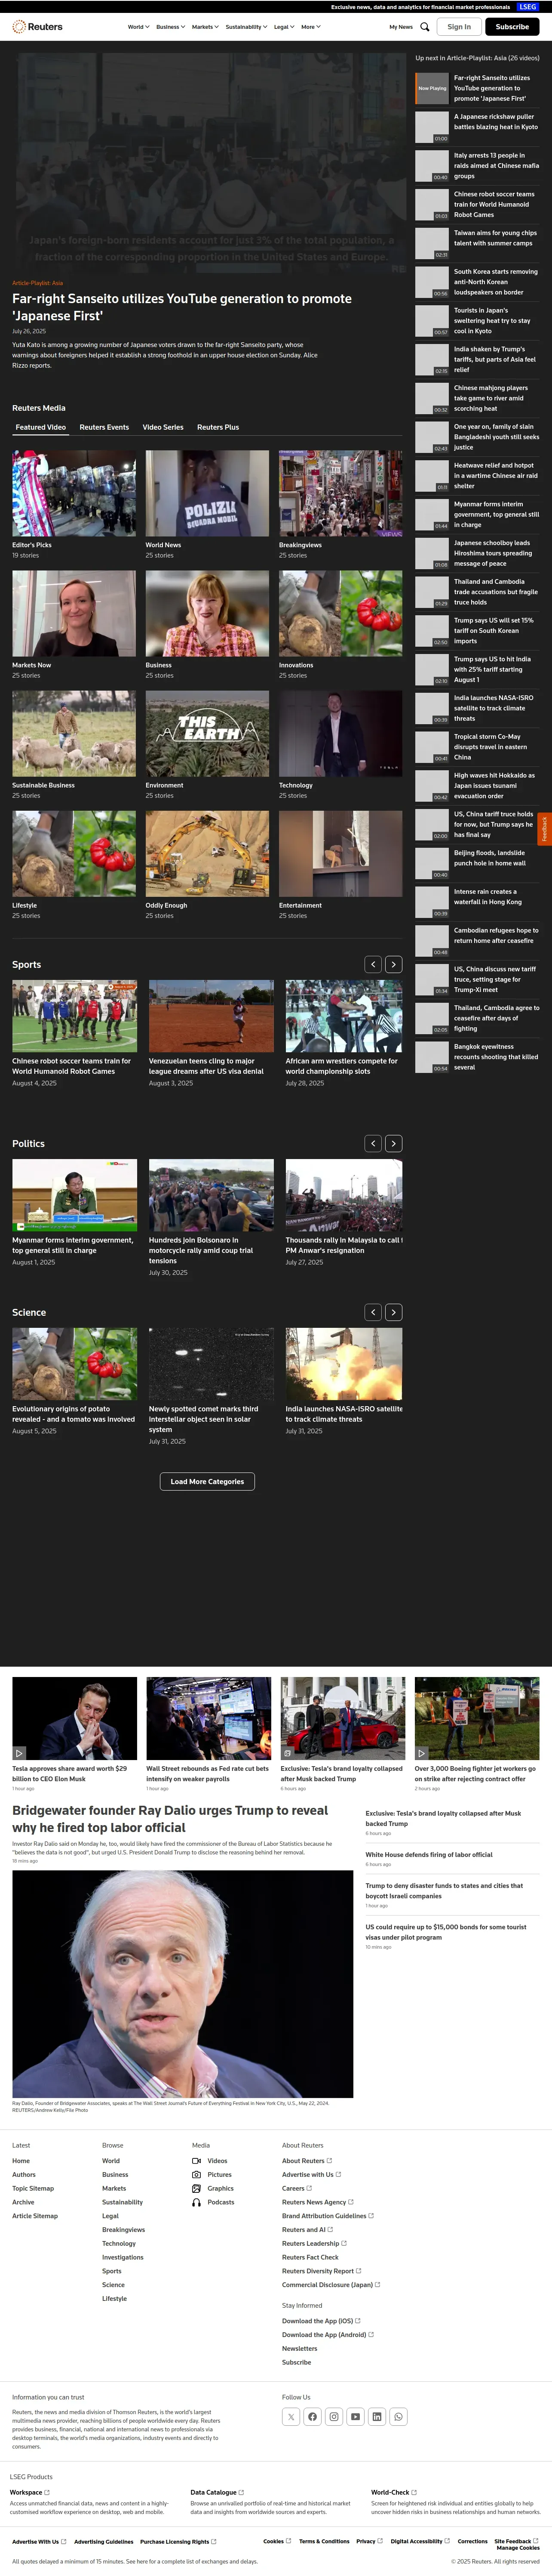
Task: Expand the Markets dropdown menu
Action: [x=205, y=27]
